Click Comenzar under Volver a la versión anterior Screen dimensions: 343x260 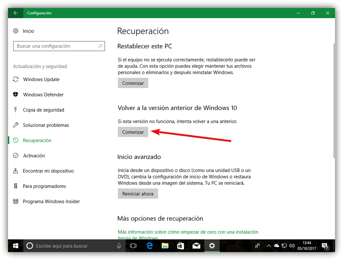tap(133, 132)
